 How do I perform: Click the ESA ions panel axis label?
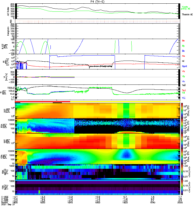[4, 126]
